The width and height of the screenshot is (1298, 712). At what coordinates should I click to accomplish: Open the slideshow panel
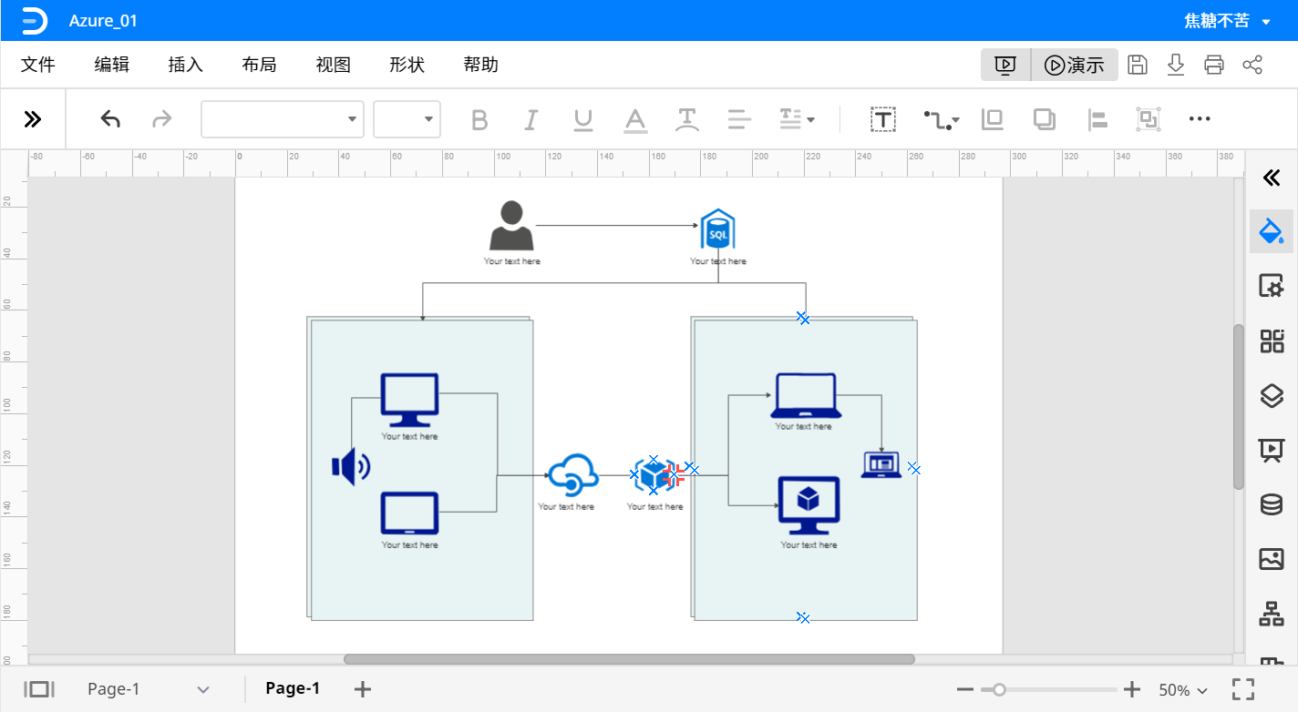1272,450
